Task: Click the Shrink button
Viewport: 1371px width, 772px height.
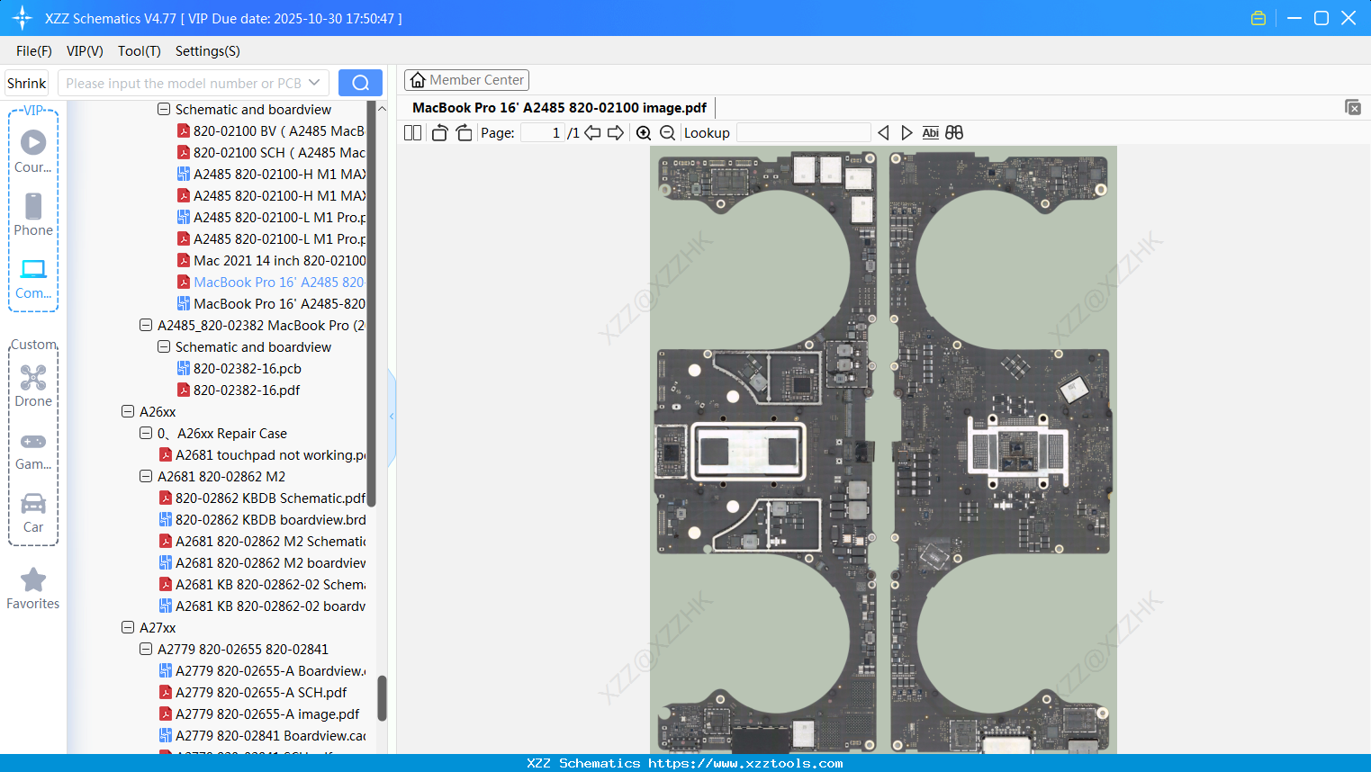Action: pyautogui.click(x=26, y=83)
